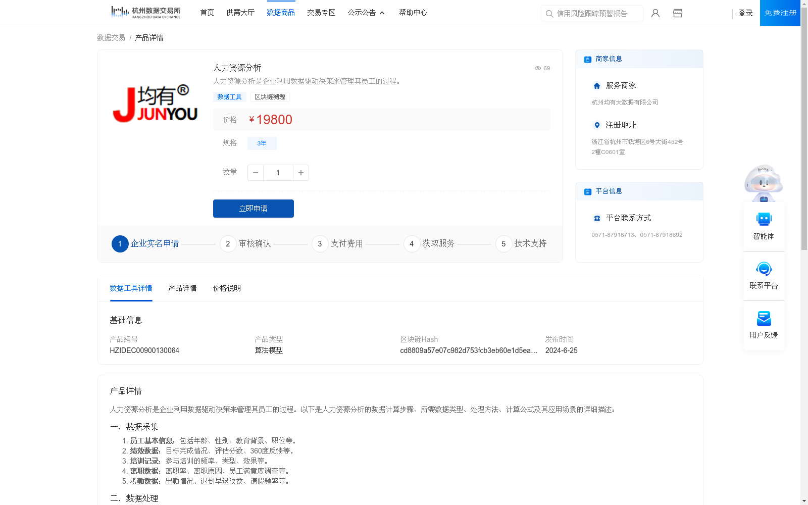Open 供需大厅 navigation item
Image resolution: width=808 pixels, height=505 pixels.
coord(240,13)
